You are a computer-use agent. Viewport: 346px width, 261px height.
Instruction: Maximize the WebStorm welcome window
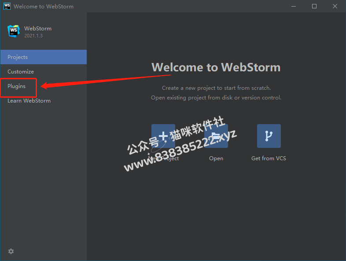tap(314, 6)
